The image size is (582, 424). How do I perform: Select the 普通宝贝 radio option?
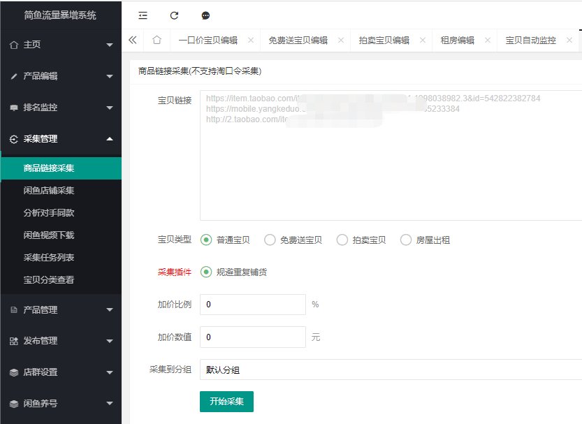coord(206,240)
